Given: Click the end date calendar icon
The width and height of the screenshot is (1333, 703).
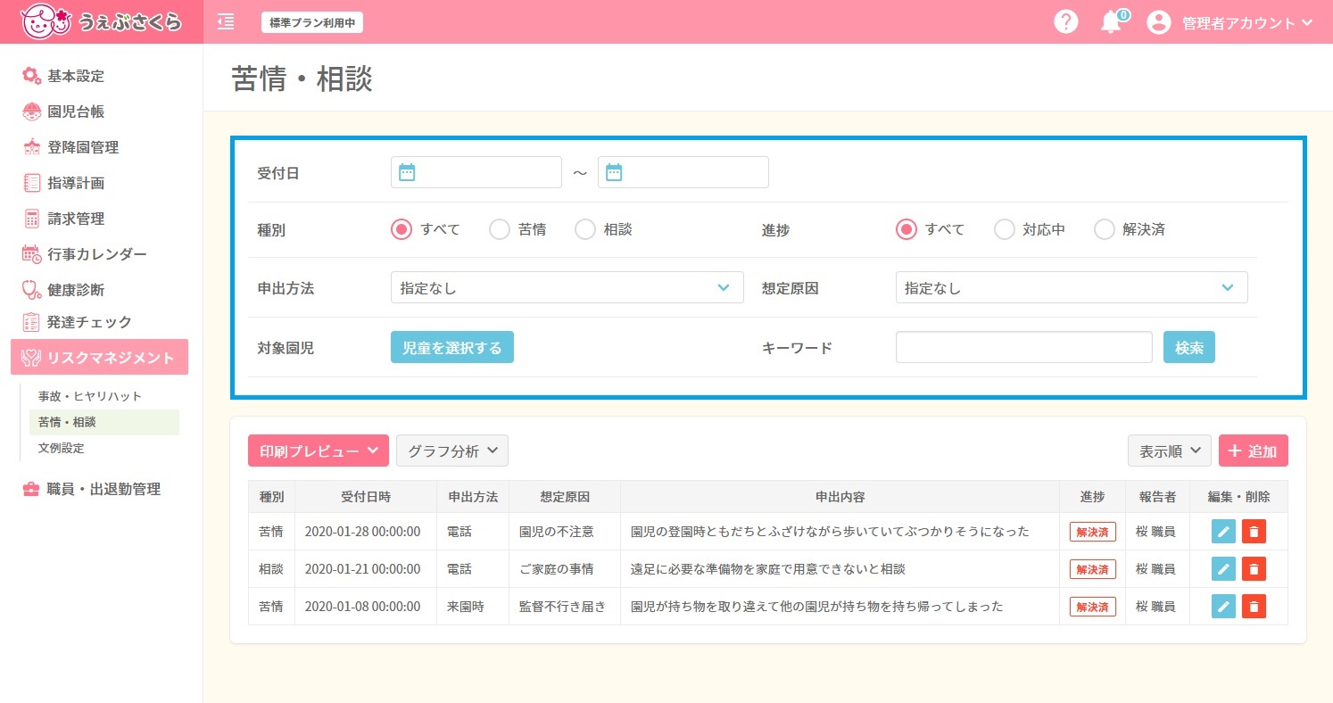Looking at the screenshot, I should [x=614, y=172].
